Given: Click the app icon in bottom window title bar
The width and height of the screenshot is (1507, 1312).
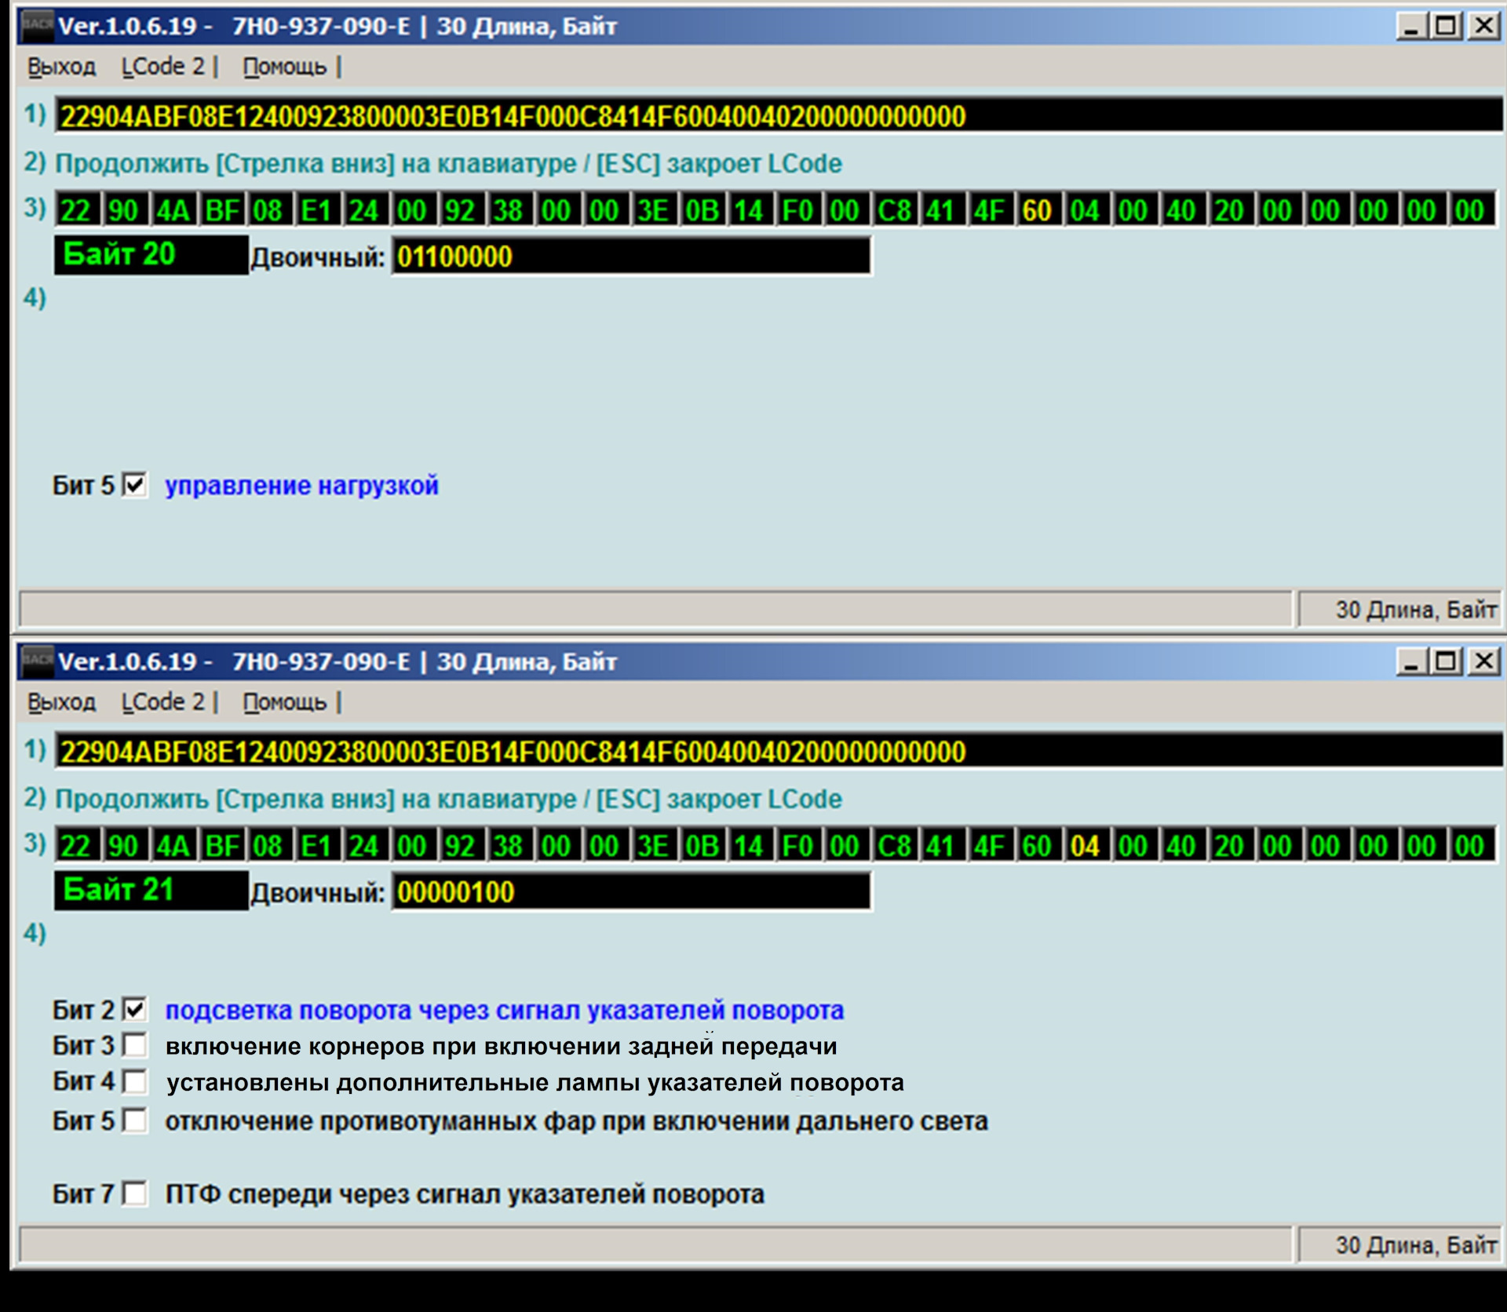Looking at the screenshot, I should pyautogui.click(x=36, y=661).
